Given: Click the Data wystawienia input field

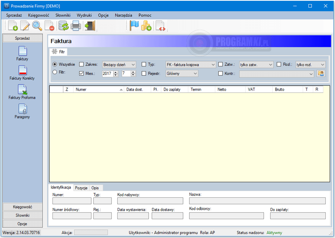Looking at the screenshot, I should [133, 216].
